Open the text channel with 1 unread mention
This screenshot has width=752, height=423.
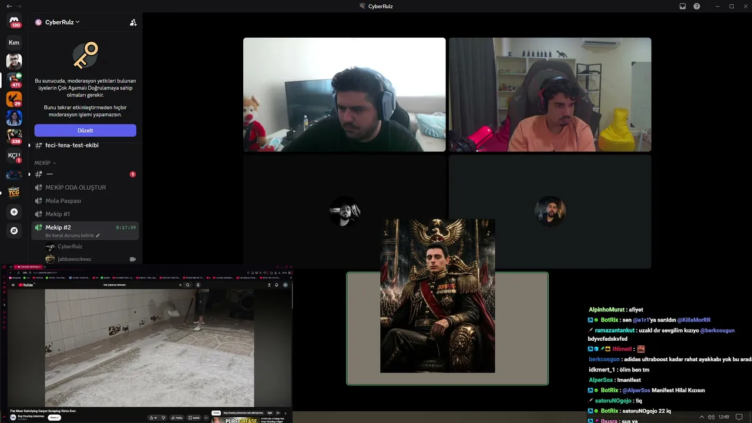(85, 174)
